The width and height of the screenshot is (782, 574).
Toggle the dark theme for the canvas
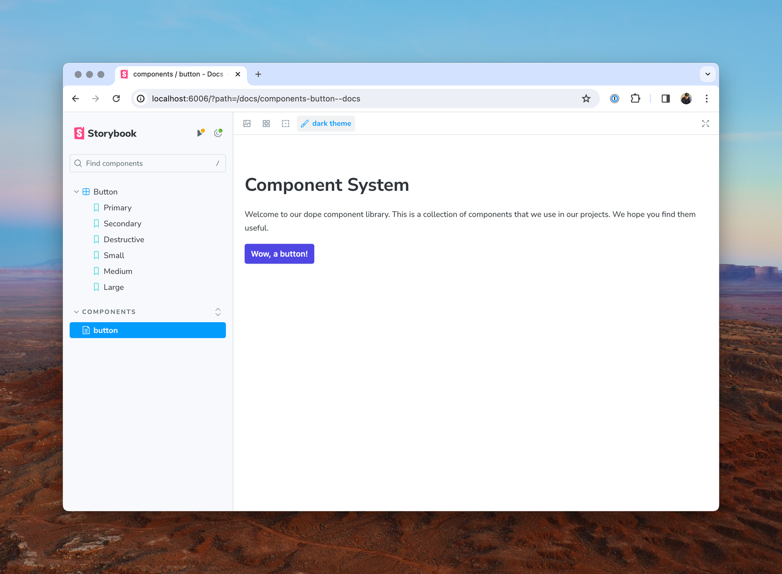pyautogui.click(x=326, y=123)
